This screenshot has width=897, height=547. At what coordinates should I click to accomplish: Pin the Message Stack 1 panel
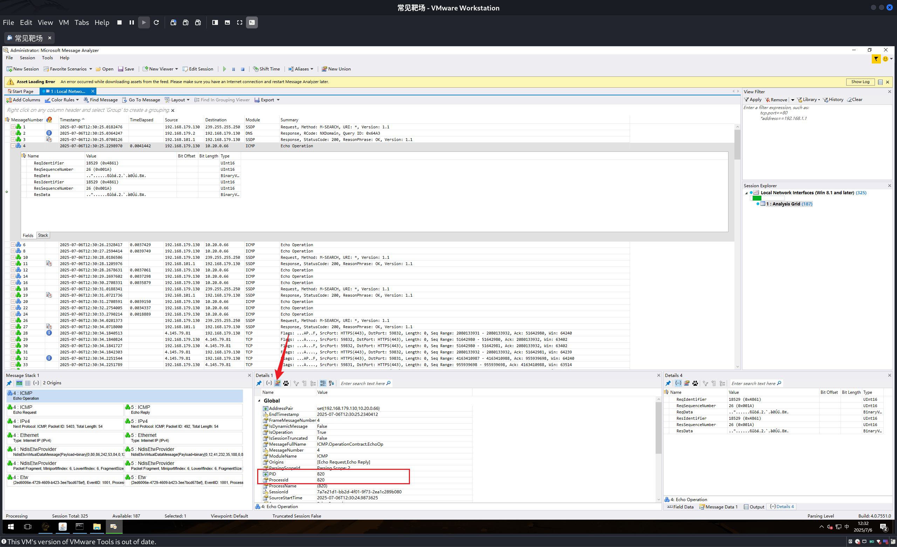tap(9, 383)
